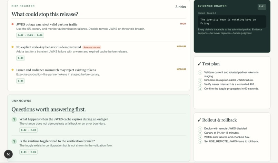Click 'Every claim is traceable' note
Viewport: 278px width, 163px height.
click(230, 31)
